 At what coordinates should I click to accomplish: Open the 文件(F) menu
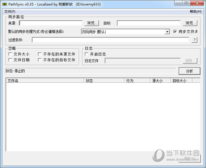click(10, 12)
